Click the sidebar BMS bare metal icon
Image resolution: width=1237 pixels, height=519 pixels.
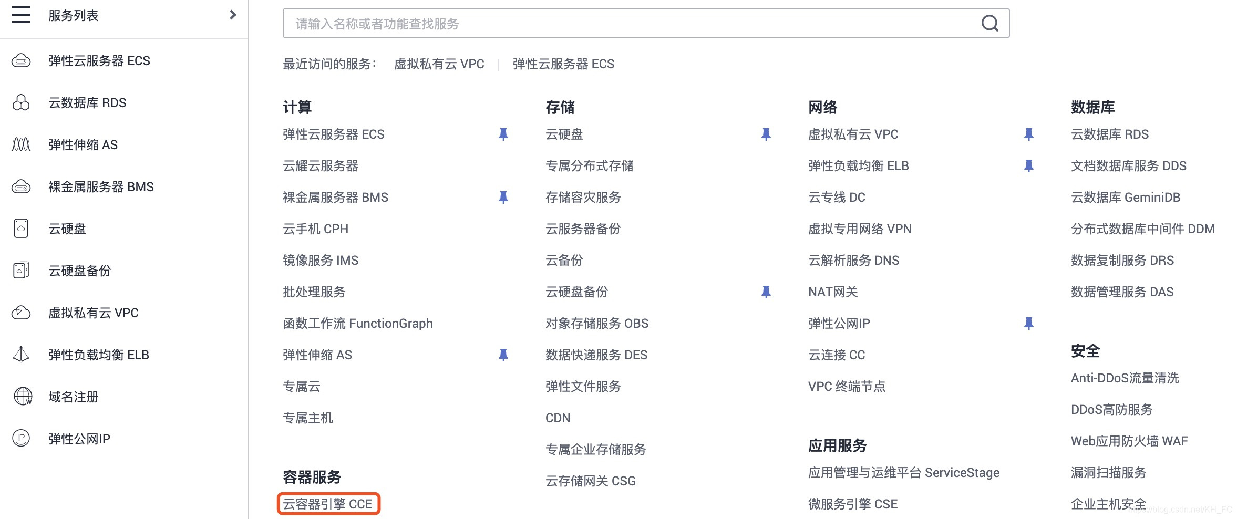(x=21, y=186)
